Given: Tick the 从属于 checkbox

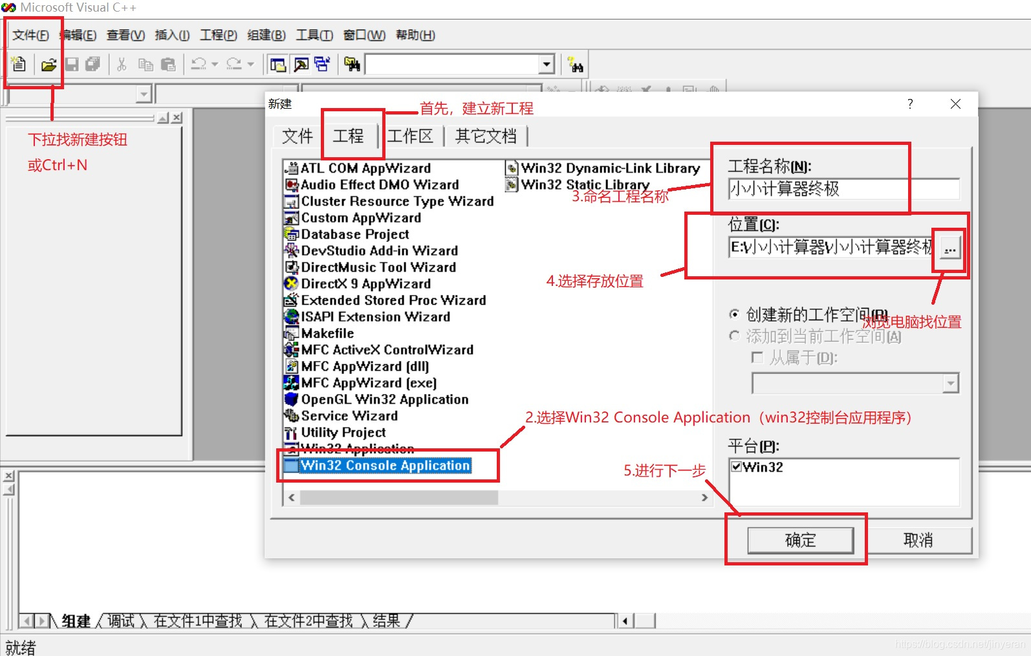Looking at the screenshot, I should pyautogui.click(x=757, y=358).
